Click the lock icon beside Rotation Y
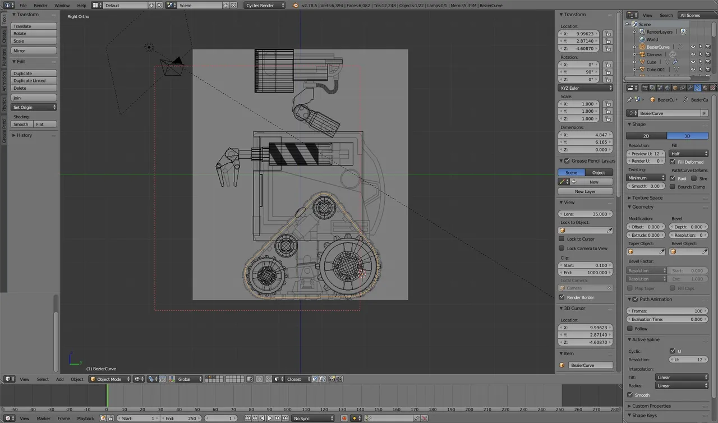Viewport: 718px width, 423px height. (x=608, y=72)
